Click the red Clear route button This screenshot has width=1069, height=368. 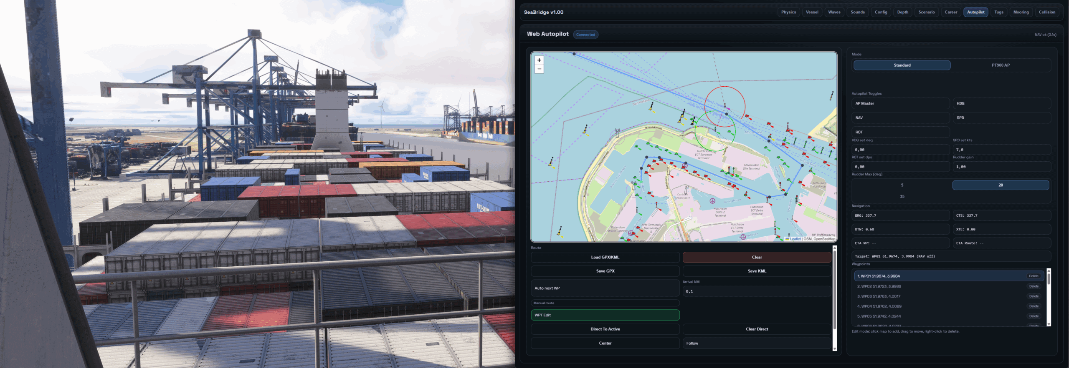pyautogui.click(x=757, y=257)
